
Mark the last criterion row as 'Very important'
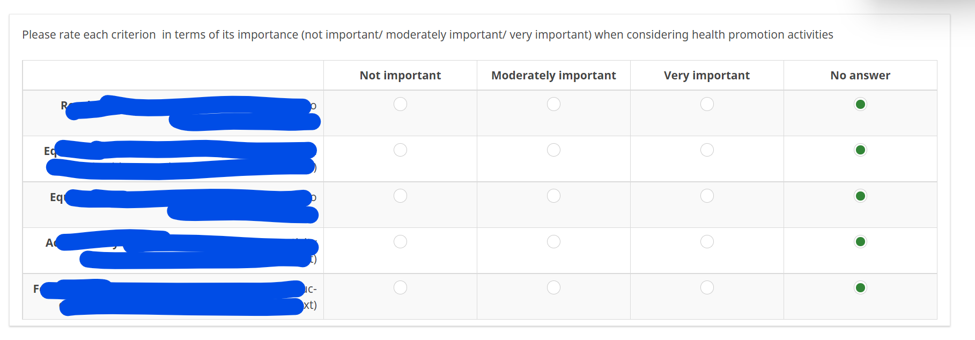click(707, 288)
